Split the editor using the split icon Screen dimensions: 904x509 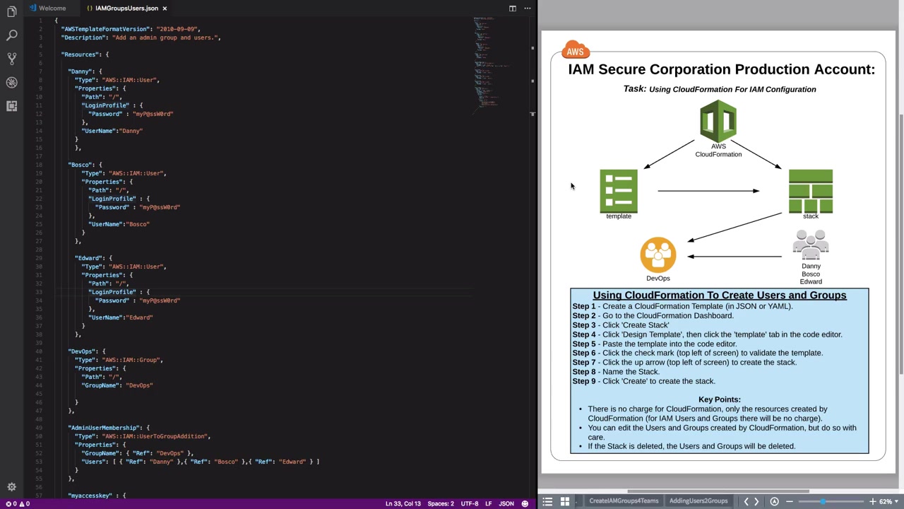click(513, 8)
